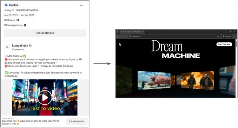
Task: Reload the lumalabsai.in page
Action: click(x=126, y=36)
